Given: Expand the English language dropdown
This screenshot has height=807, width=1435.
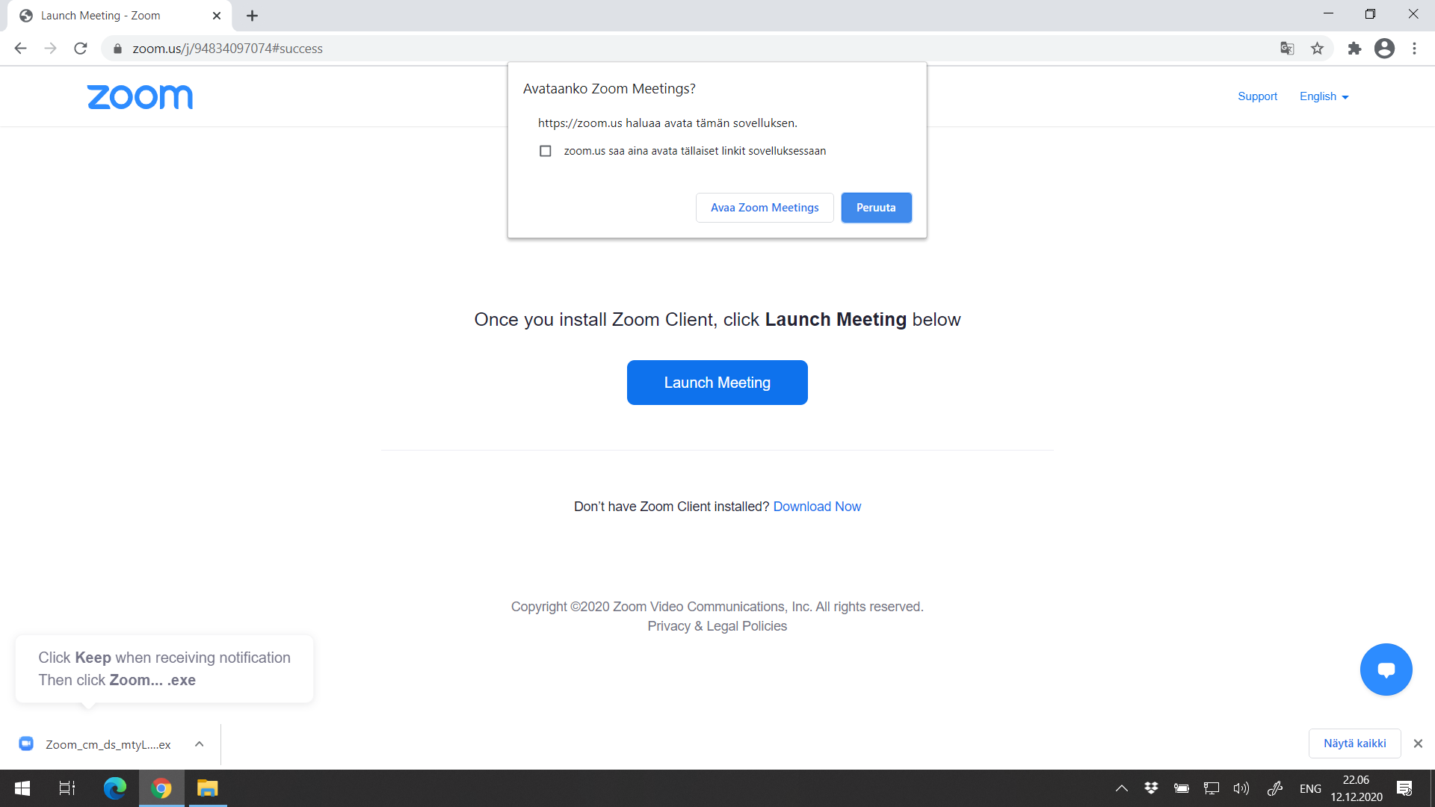Looking at the screenshot, I should coord(1324,96).
